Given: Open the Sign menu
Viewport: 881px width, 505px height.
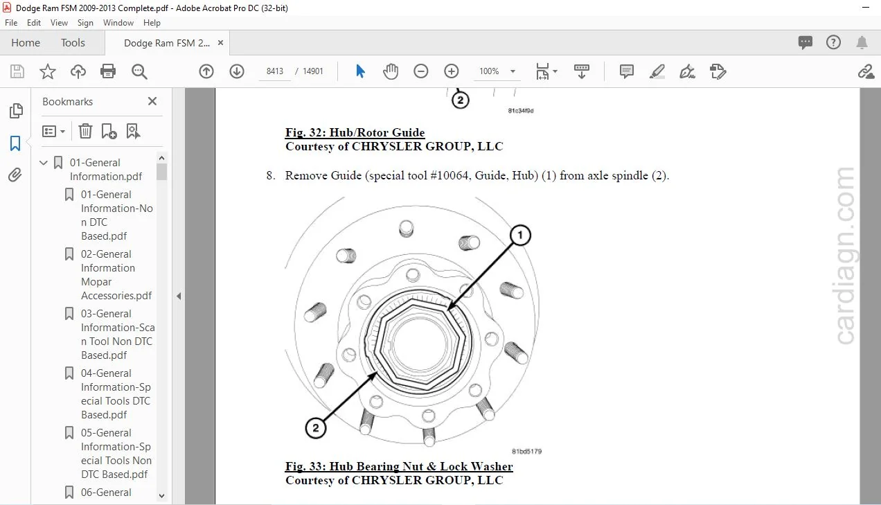Looking at the screenshot, I should pyautogui.click(x=85, y=23).
